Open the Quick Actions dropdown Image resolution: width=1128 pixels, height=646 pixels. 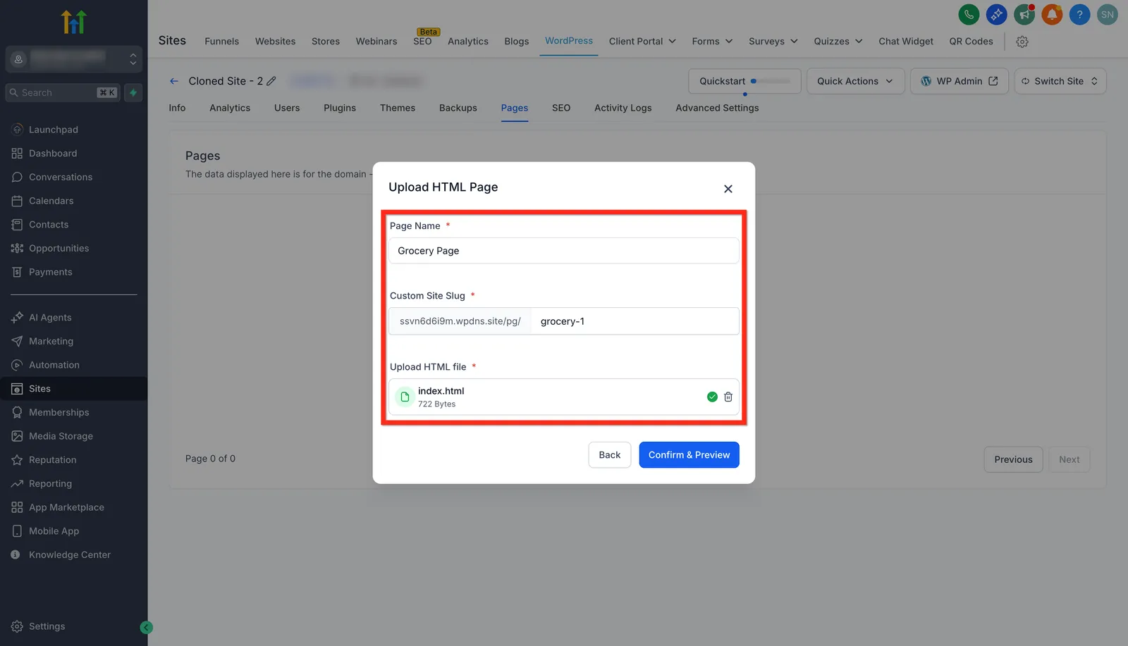pyautogui.click(x=855, y=81)
